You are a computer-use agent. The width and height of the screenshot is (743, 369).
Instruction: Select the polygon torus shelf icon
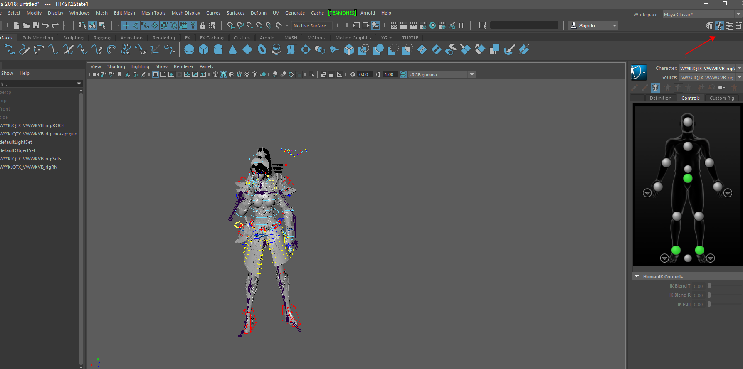[262, 50]
